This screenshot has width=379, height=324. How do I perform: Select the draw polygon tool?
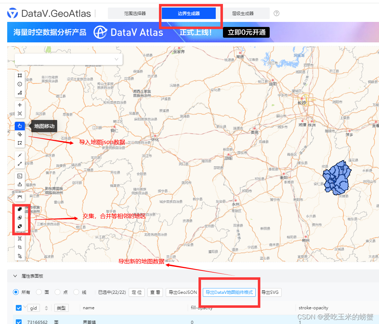[20, 93]
